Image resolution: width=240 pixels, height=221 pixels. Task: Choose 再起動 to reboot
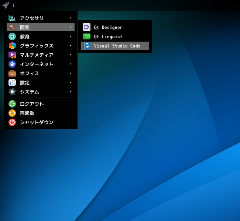pos(41,113)
